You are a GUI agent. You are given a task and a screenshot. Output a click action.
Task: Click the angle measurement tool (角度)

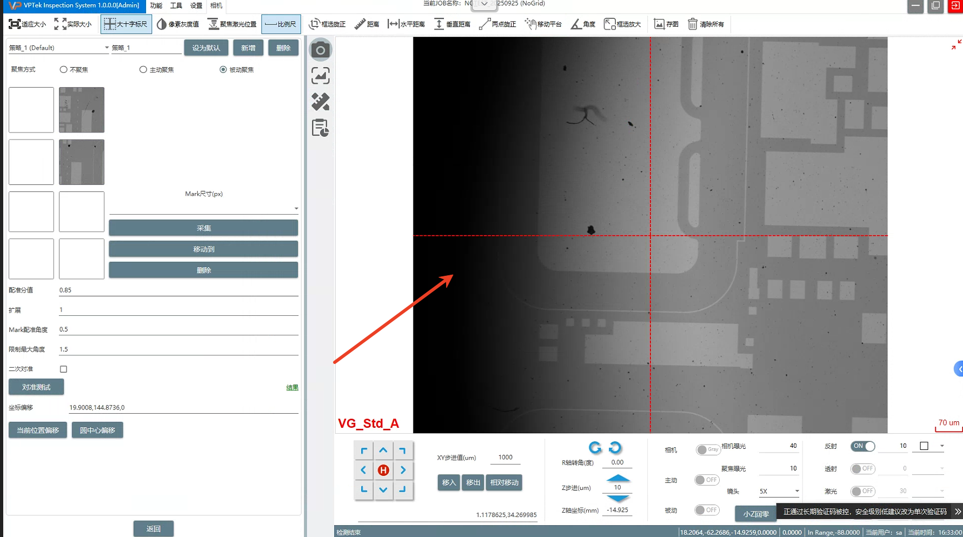(x=583, y=24)
